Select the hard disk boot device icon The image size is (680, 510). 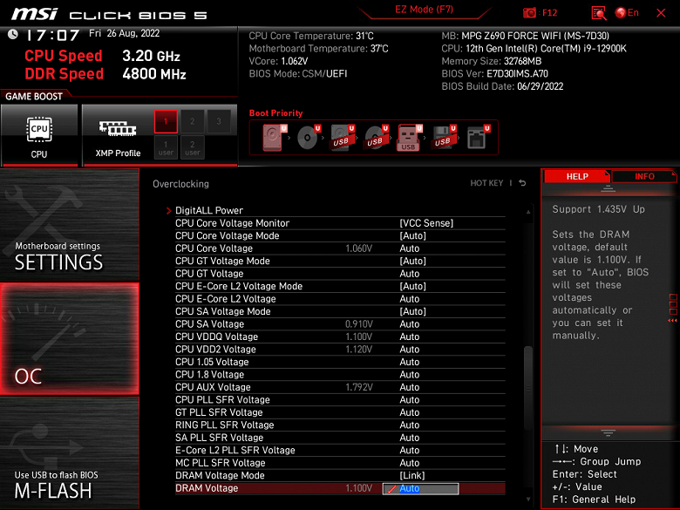pos(275,138)
